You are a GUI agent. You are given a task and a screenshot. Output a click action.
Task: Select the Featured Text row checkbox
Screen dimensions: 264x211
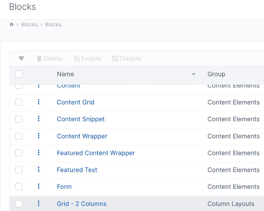(x=19, y=170)
